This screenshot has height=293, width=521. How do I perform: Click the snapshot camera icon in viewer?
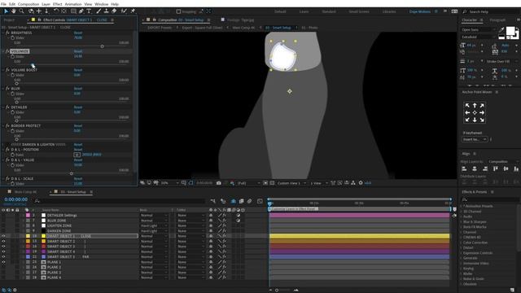point(219,183)
